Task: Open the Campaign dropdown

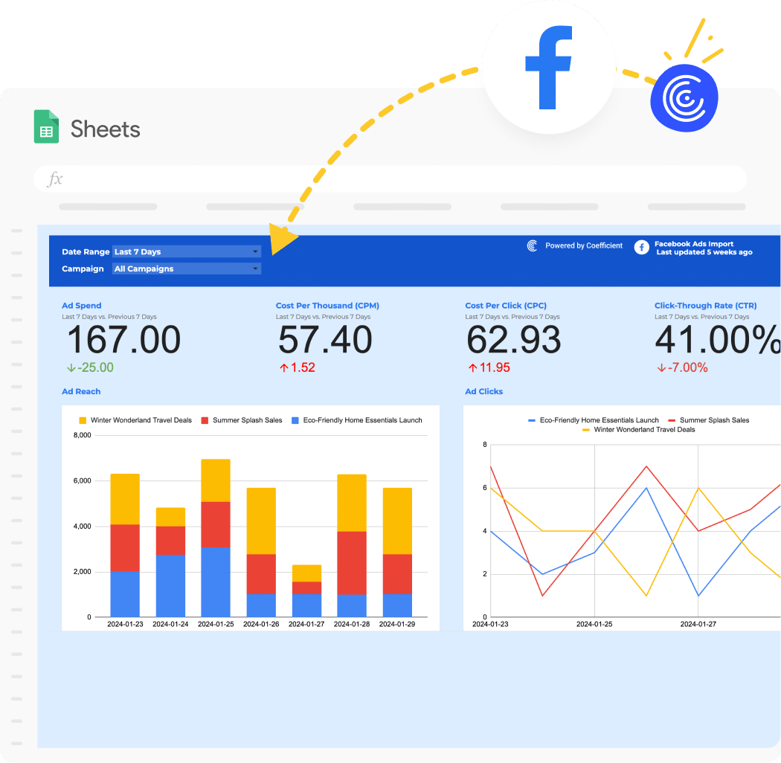Action: point(186,268)
